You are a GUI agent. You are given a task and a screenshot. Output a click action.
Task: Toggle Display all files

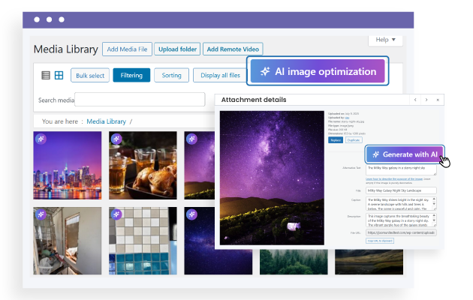pyautogui.click(x=220, y=75)
